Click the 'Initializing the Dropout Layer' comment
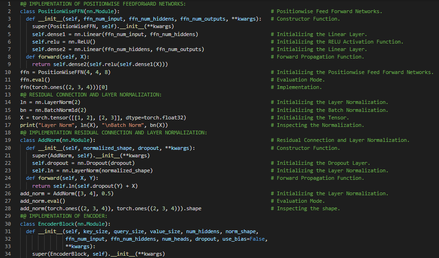Viewport: 439px width, 258px height. tap(323, 163)
